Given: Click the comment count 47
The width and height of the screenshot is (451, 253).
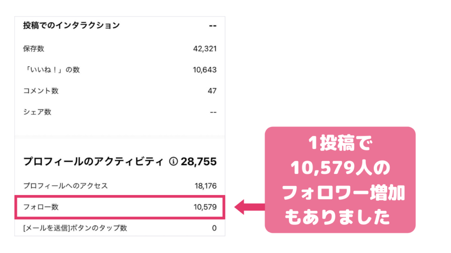Looking at the screenshot, I should 212,91.
